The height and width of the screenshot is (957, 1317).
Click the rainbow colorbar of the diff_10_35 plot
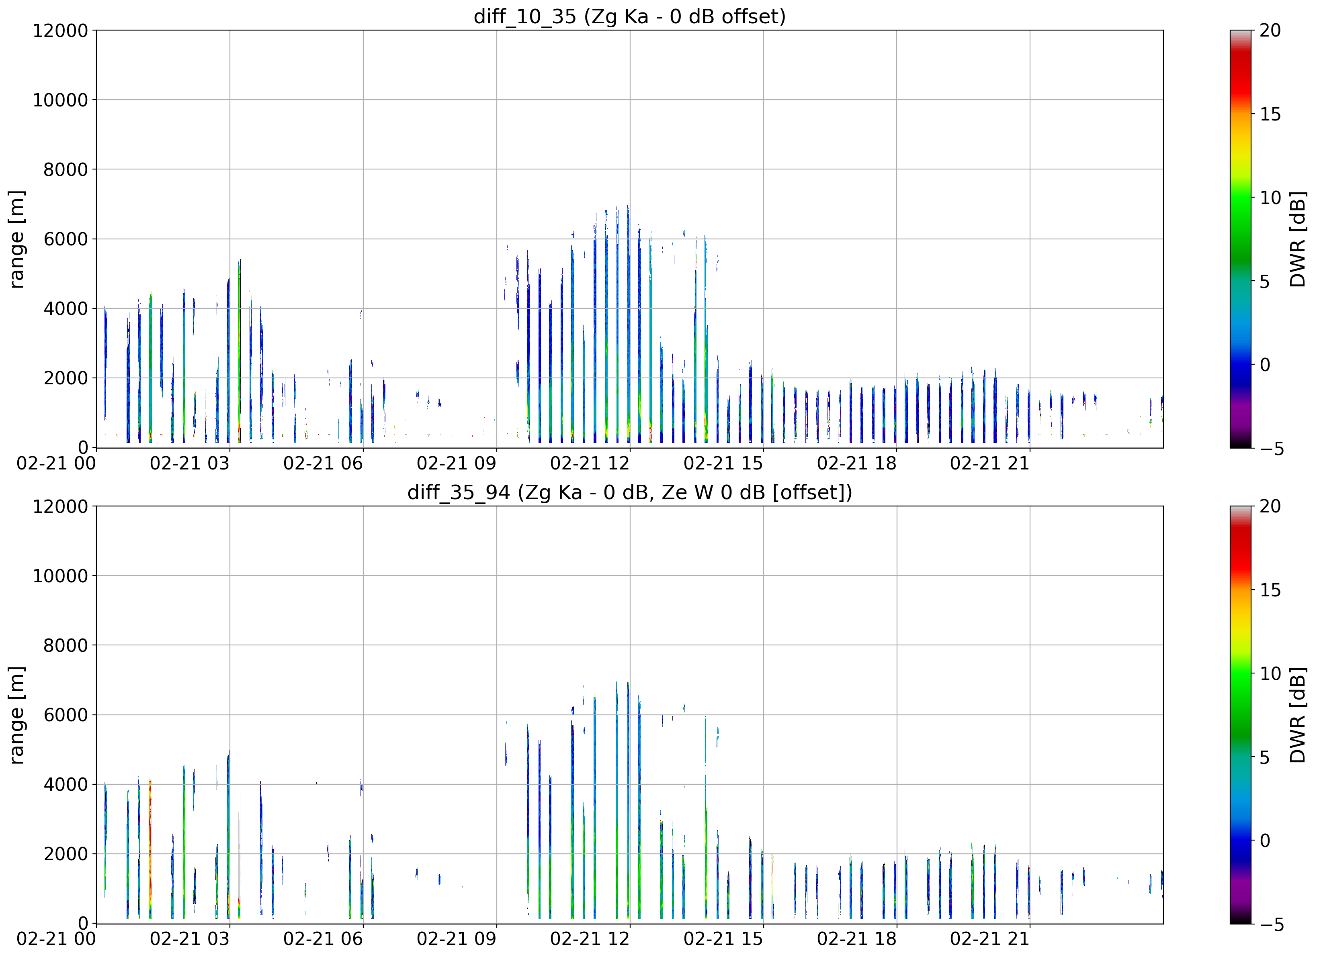point(1240,239)
